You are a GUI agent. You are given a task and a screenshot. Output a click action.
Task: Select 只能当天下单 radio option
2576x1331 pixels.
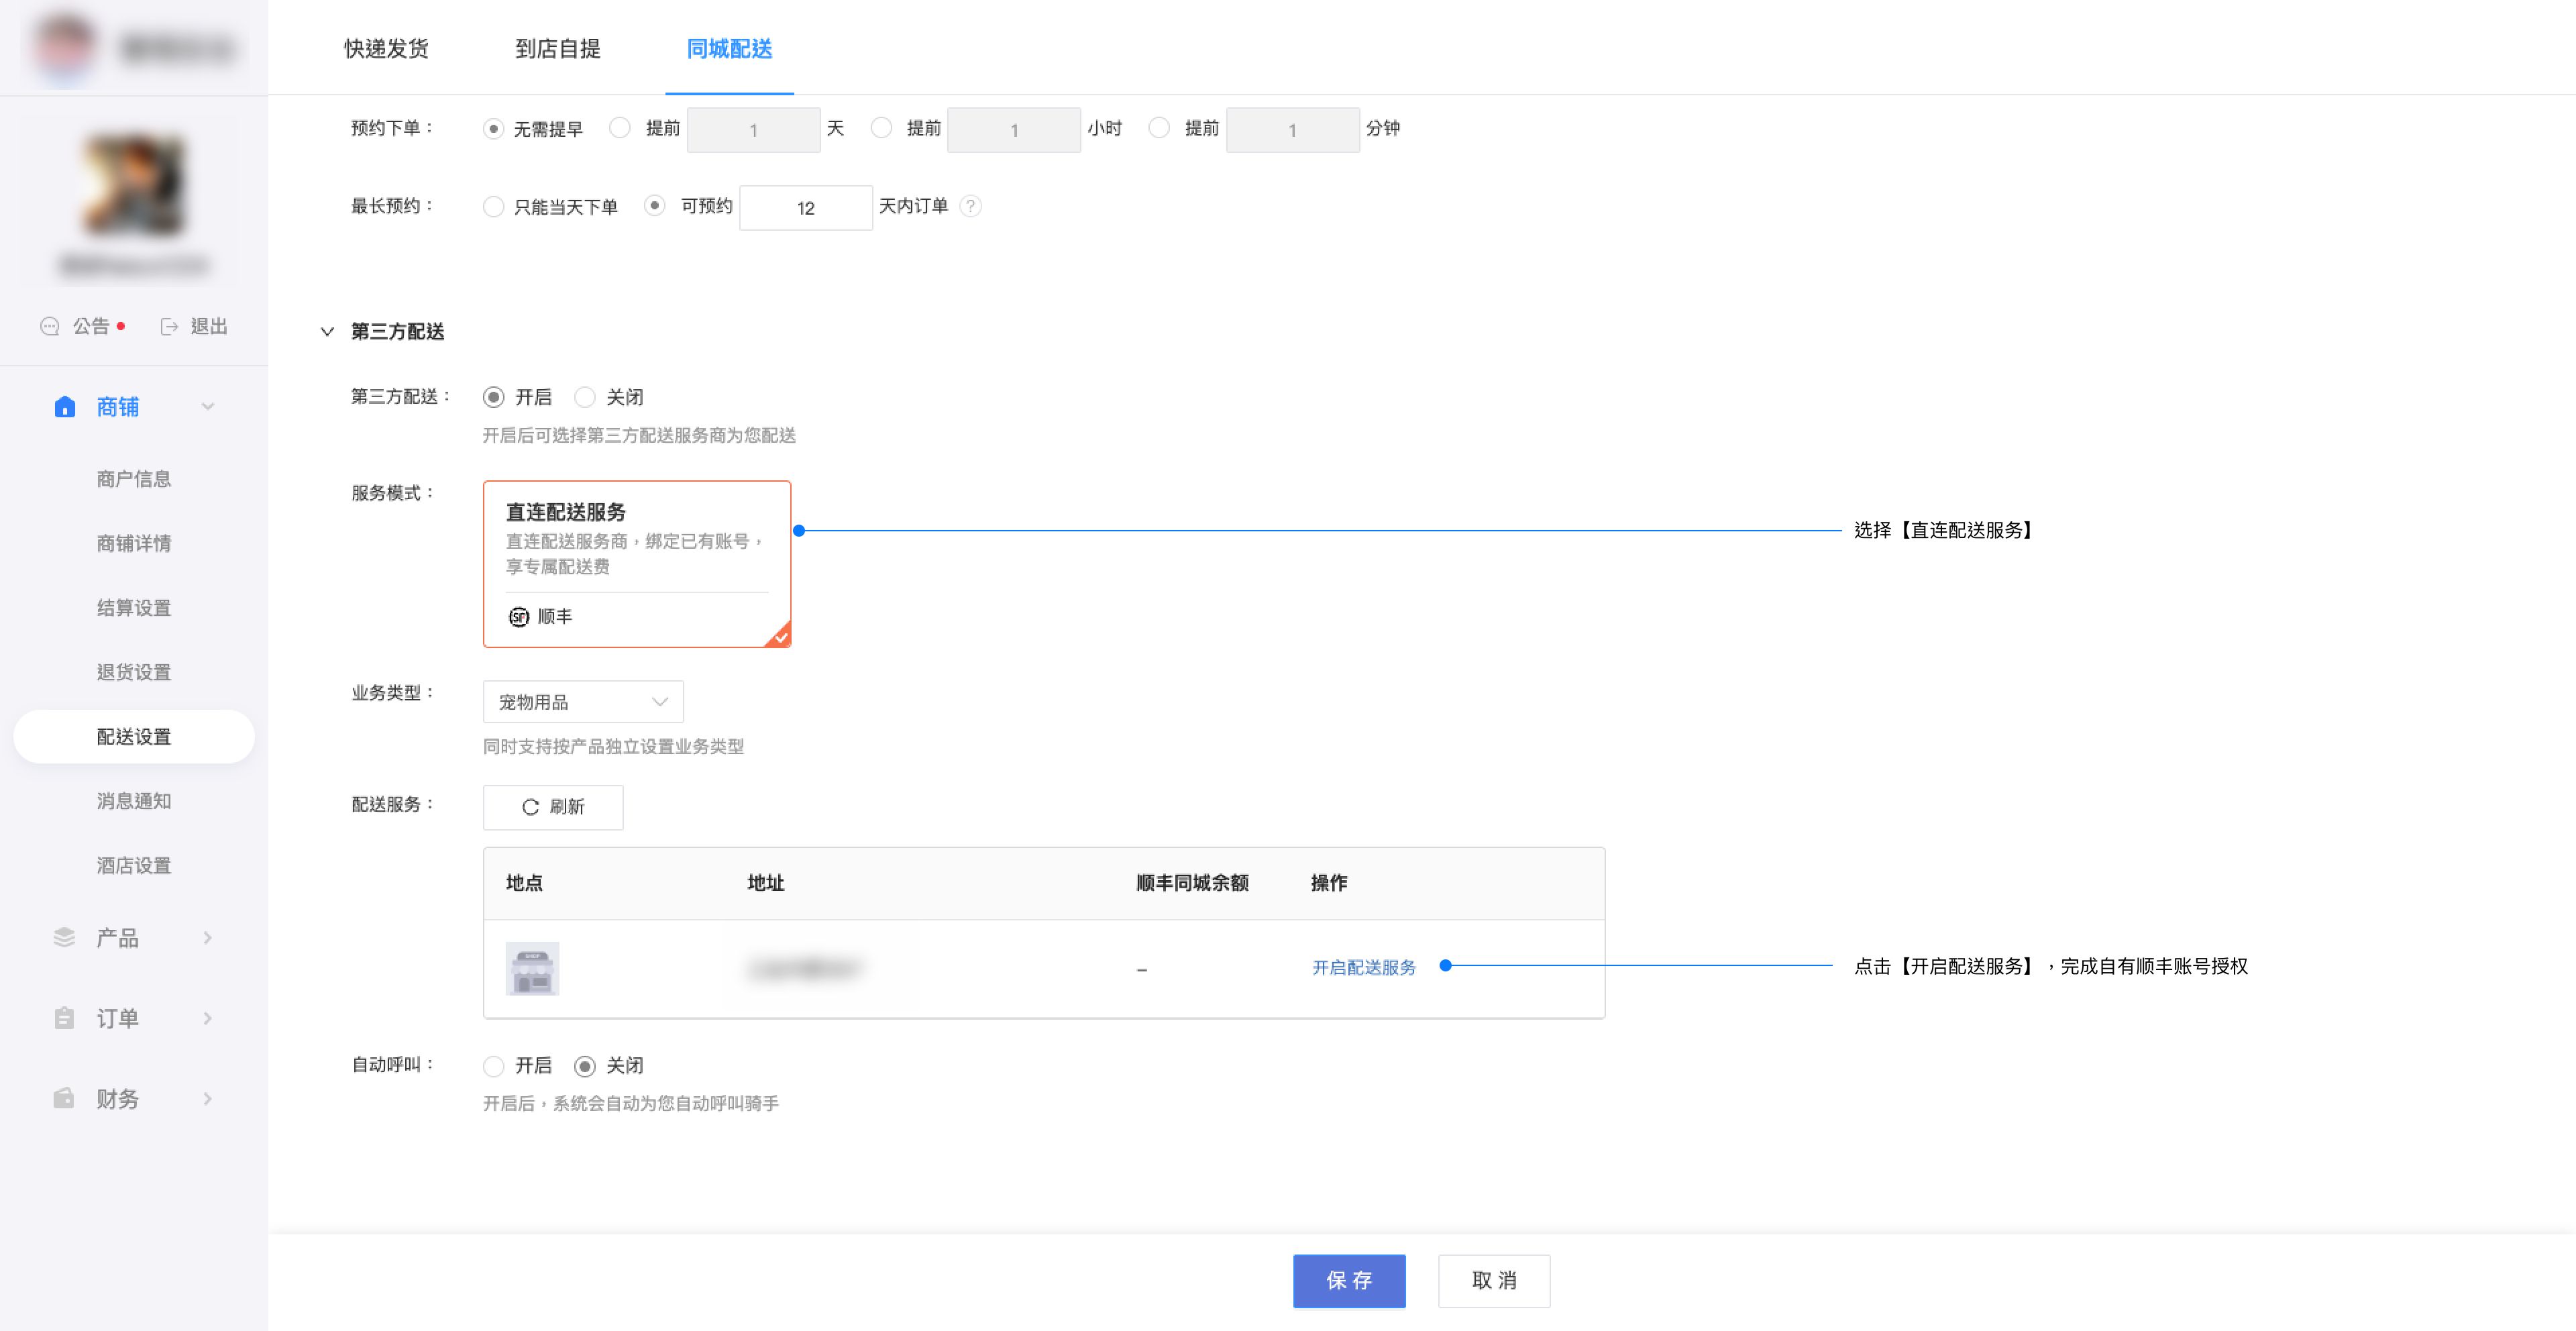coord(494,207)
